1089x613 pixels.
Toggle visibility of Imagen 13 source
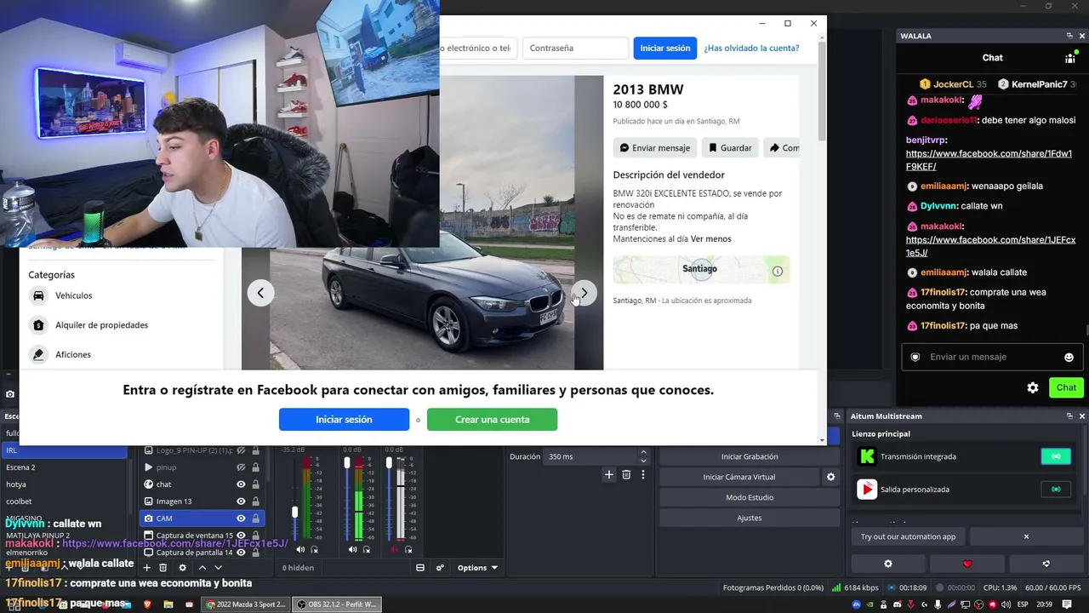point(241,501)
